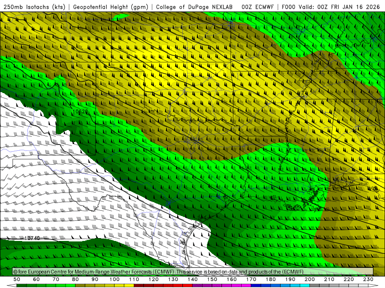Click the 160 value on the color scale
The width and height of the screenshot is (385, 288).
click(x=231, y=279)
